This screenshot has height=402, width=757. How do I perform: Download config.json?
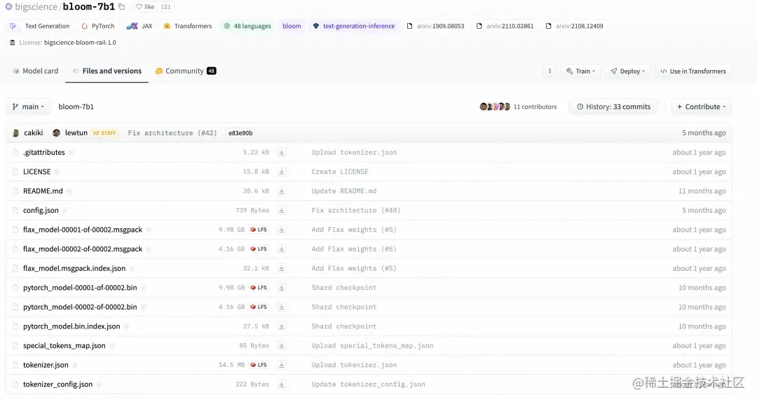(282, 210)
